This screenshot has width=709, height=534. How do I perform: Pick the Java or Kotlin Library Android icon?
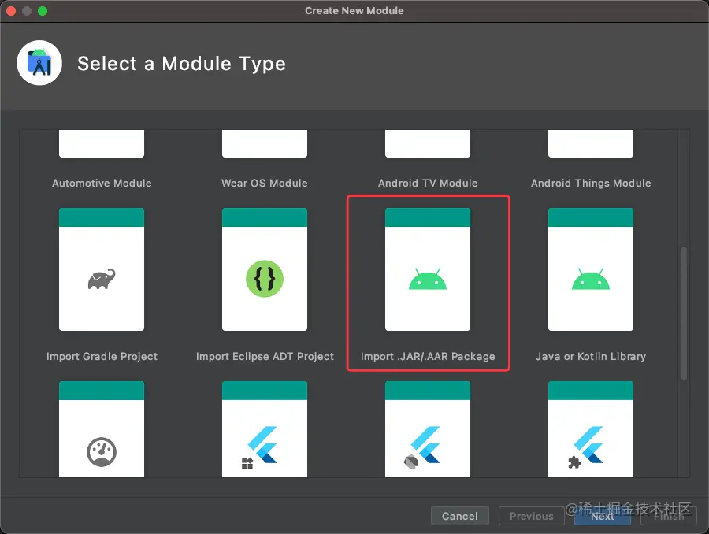[591, 279]
